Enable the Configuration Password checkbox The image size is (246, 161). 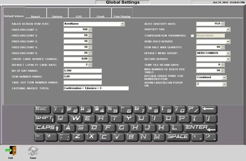point(192,36)
